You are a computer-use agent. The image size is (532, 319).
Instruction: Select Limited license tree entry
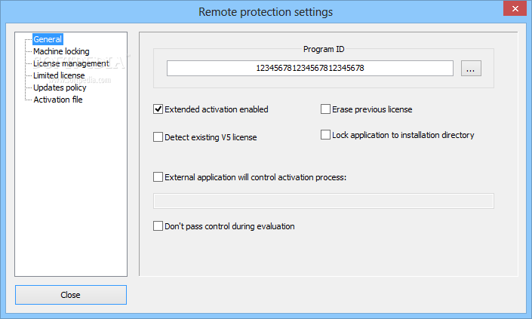coord(59,75)
